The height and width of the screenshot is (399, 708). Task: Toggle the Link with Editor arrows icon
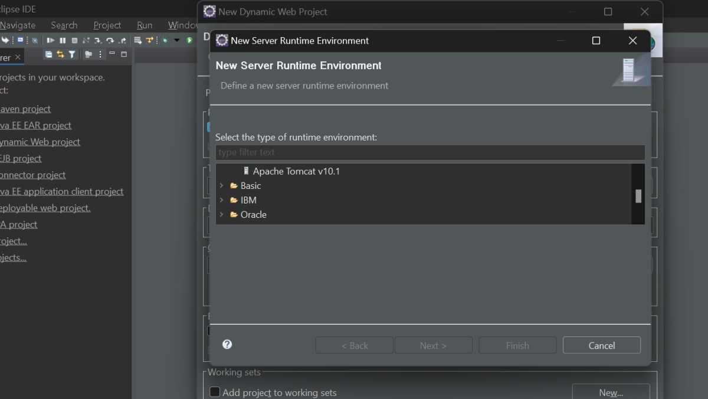pyautogui.click(x=60, y=54)
